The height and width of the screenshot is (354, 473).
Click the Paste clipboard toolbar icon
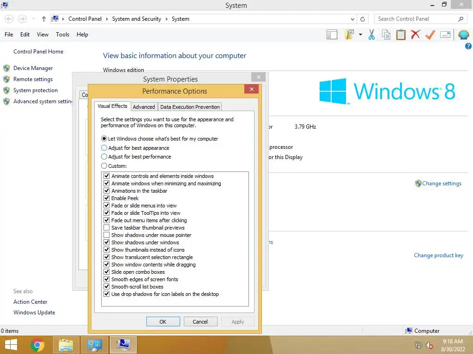click(x=400, y=35)
